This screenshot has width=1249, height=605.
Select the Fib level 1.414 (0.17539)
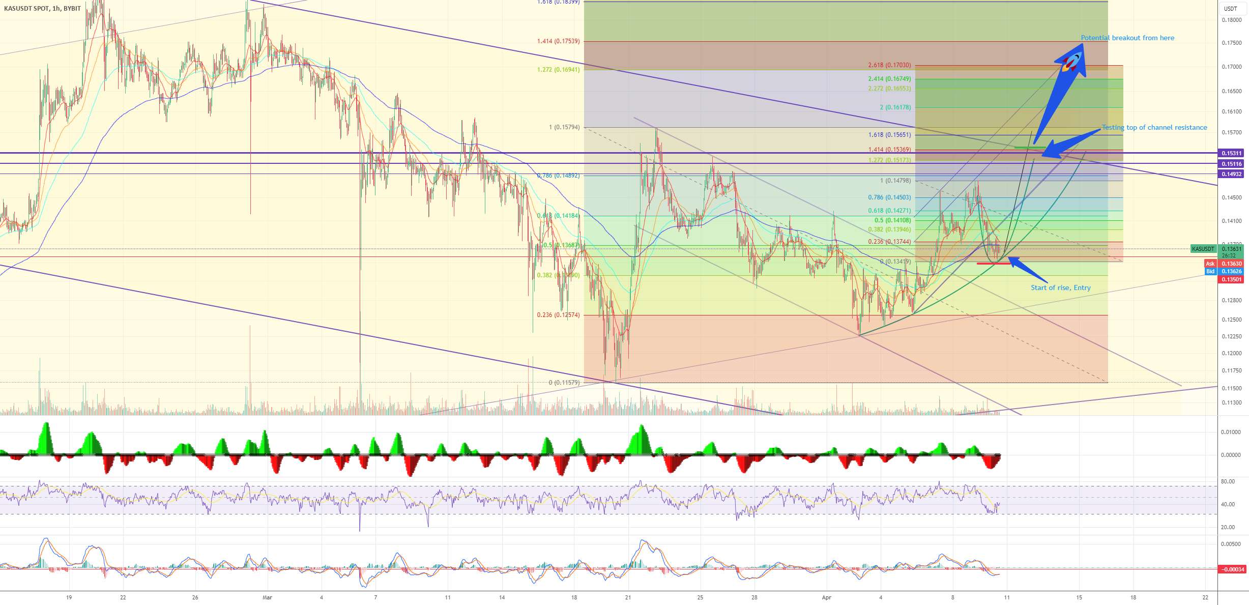pos(558,41)
